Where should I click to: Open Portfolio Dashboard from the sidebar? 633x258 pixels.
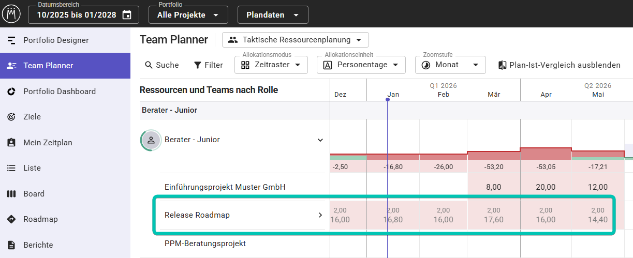pos(60,92)
